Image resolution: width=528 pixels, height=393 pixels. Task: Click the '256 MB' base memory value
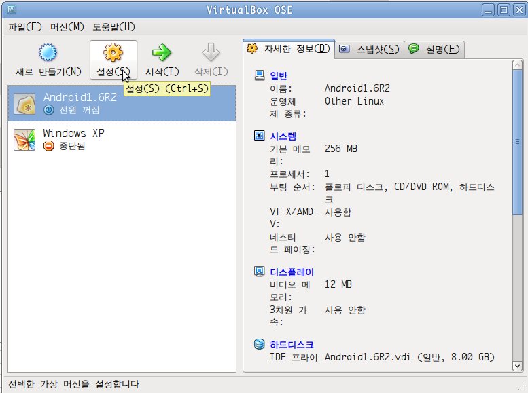pos(340,149)
